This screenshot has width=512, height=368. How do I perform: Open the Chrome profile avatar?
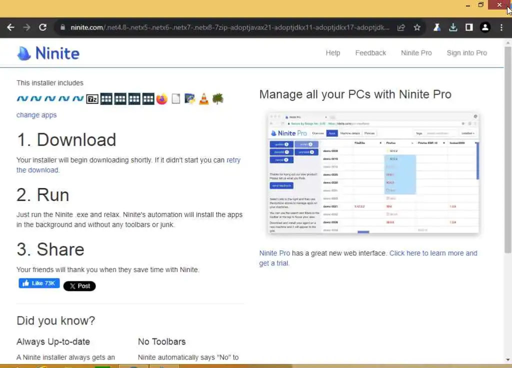485,27
